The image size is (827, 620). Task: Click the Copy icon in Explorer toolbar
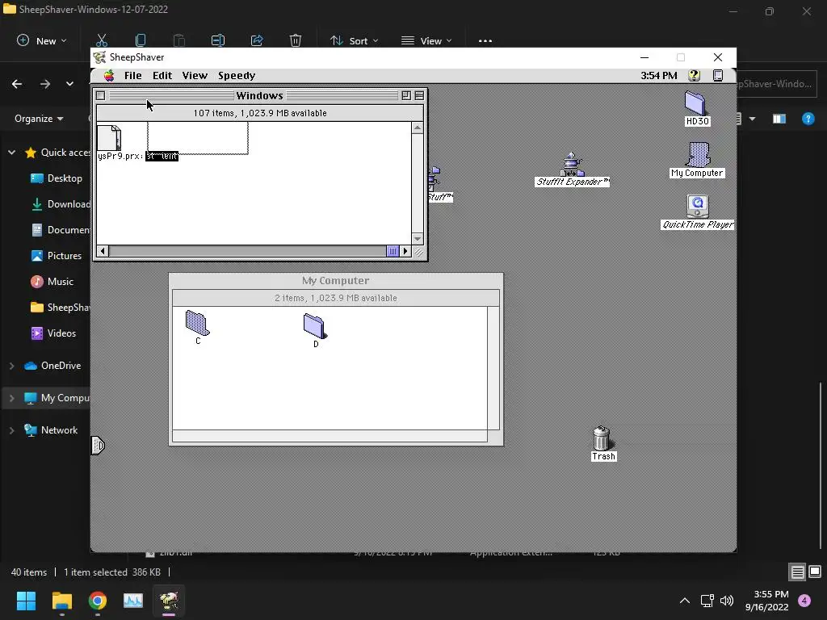coord(141,40)
